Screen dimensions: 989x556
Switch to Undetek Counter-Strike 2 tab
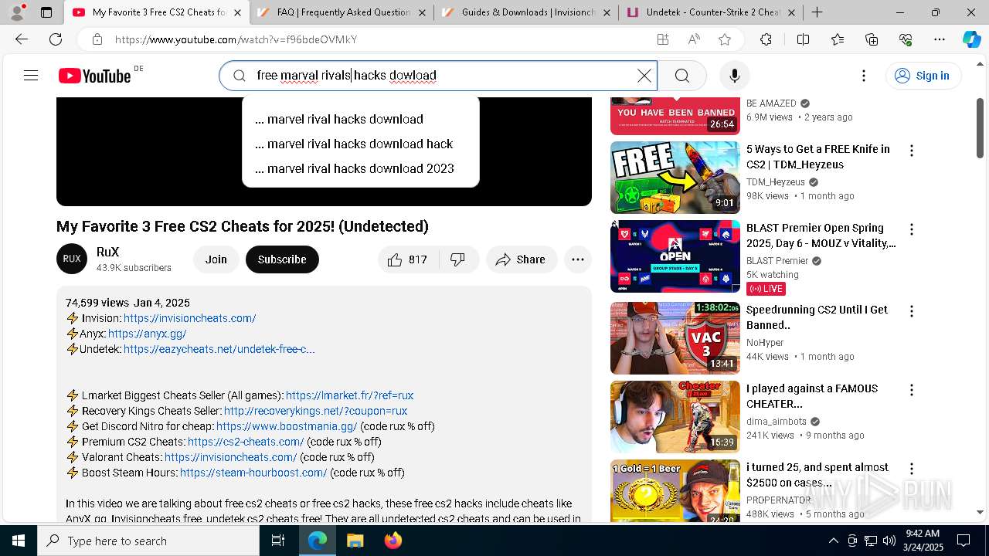click(x=710, y=12)
